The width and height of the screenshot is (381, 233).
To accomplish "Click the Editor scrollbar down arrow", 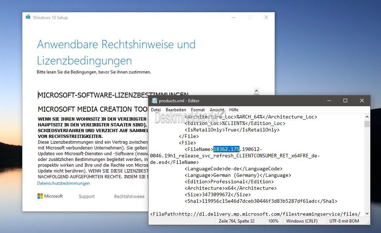I will click(367, 214).
